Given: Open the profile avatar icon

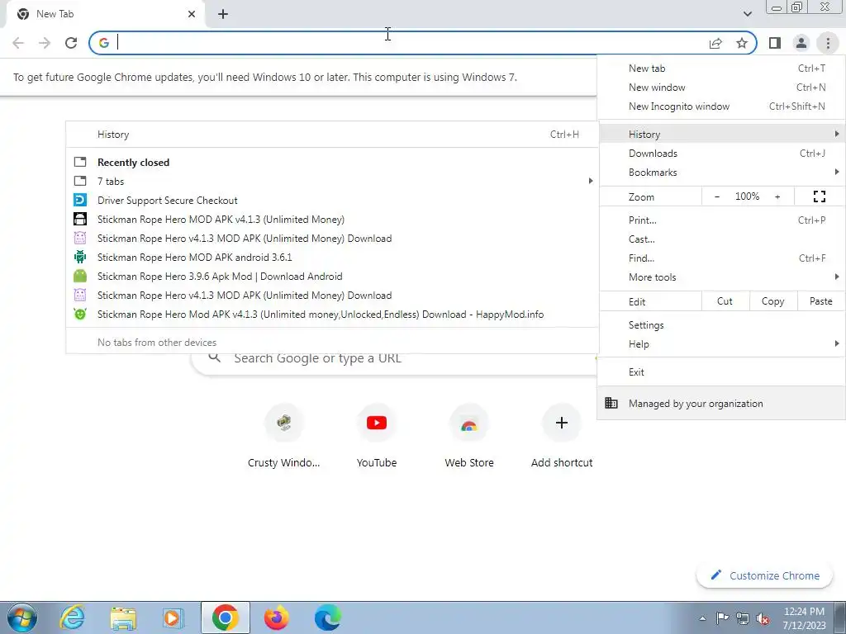Looking at the screenshot, I should pyautogui.click(x=801, y=43).
